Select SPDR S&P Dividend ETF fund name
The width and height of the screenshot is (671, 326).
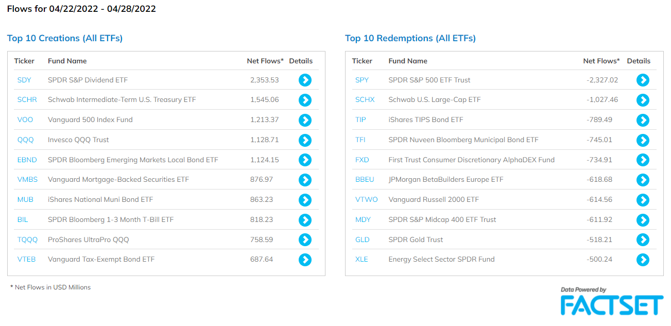click(88, 80)
